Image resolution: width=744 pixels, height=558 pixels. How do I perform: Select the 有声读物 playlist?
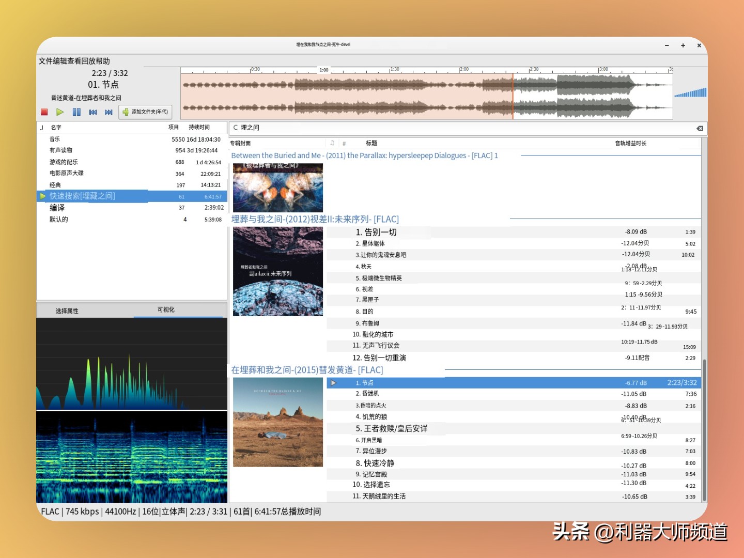[x=61, y=150]
